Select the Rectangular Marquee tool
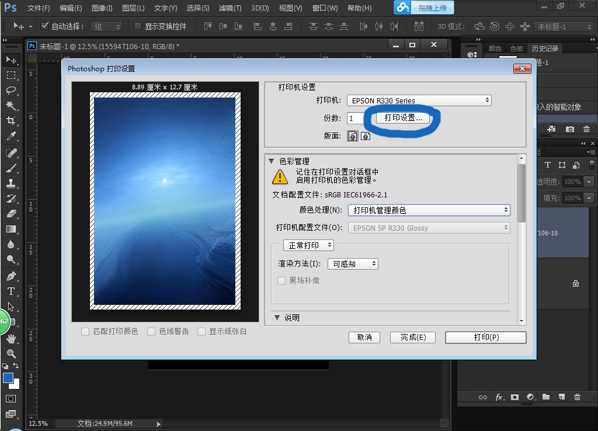This screenshot has height=431, width=598. point(11,75)
